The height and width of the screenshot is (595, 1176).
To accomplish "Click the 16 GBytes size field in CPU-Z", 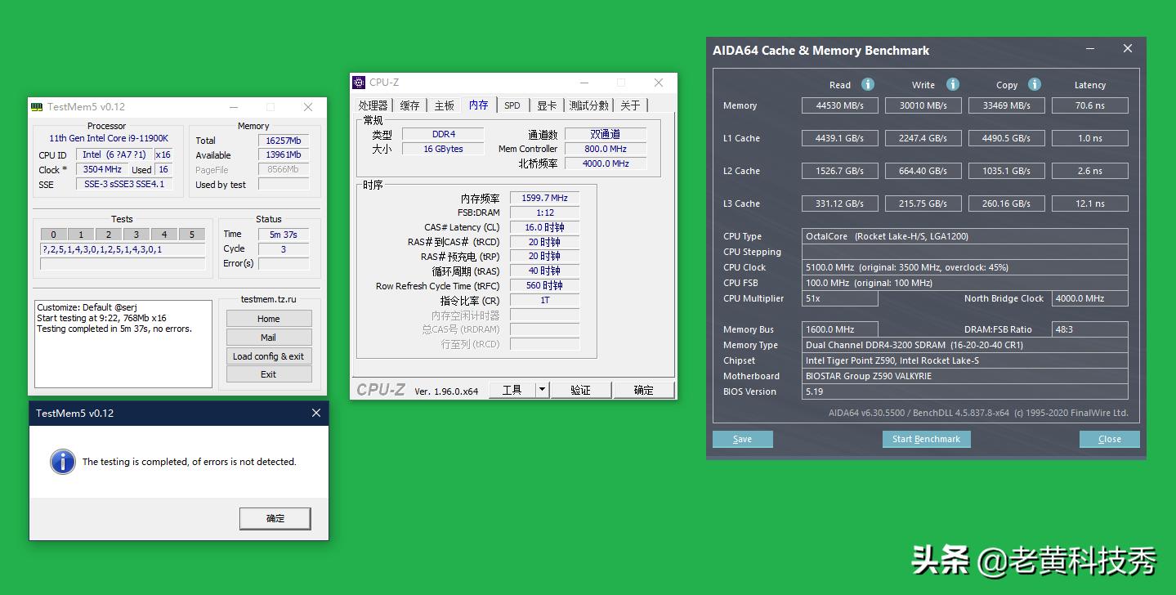I will 443,149.
